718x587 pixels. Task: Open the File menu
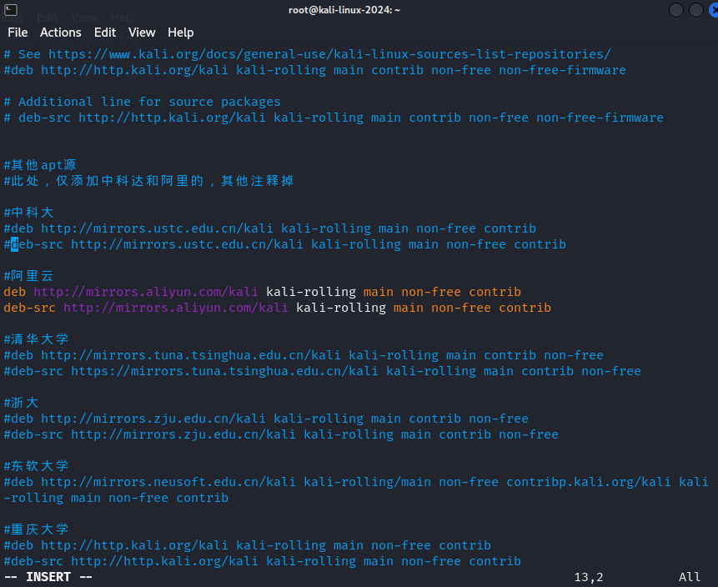tap(18, 33)
